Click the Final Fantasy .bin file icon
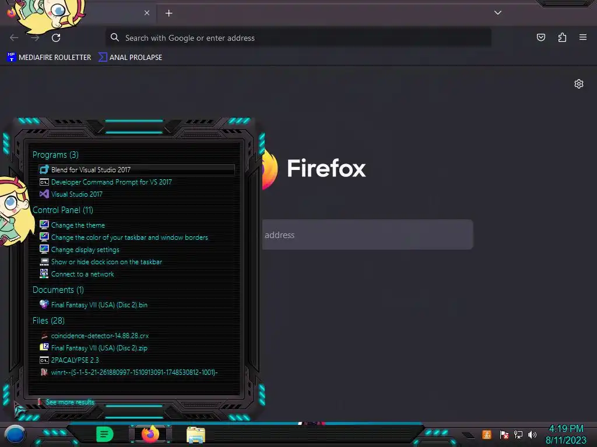This screenshot has height=447, width=597. point(44,304)
